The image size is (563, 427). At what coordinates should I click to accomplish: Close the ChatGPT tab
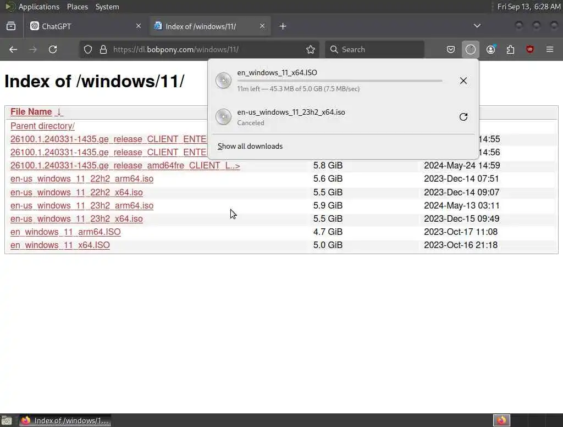point(138,26)
